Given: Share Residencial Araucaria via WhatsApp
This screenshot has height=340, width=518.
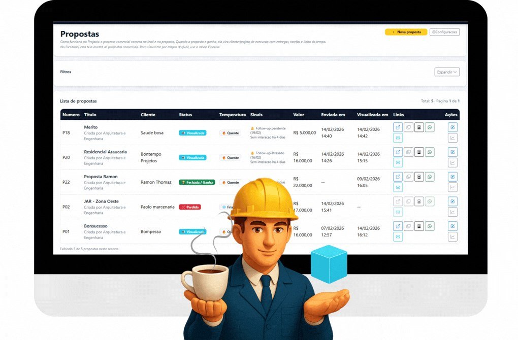Looking at the screenshot, I should coord(430,152).
